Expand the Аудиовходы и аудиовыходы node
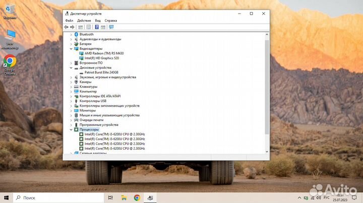The width and height of the screenshot is (363, 203). click(71, 39)
